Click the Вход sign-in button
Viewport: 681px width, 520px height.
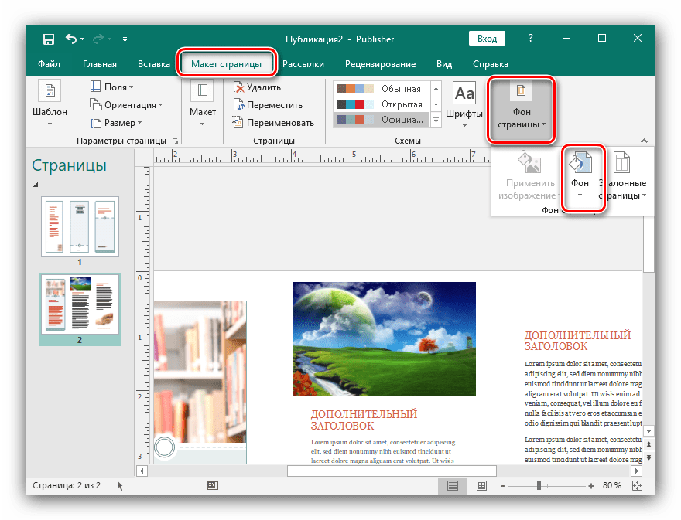click(x=487, y=39)
